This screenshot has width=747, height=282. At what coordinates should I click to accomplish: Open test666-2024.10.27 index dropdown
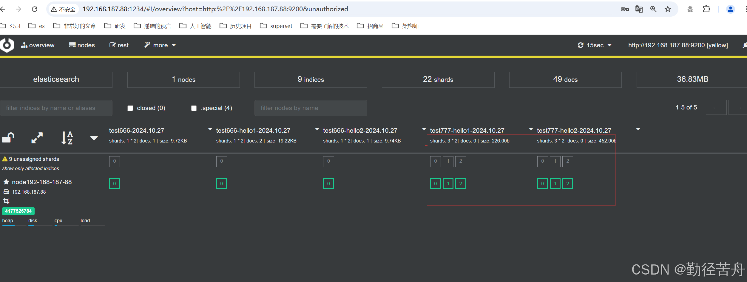pos(210,129)
